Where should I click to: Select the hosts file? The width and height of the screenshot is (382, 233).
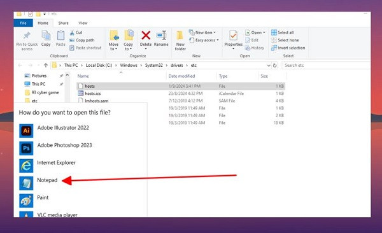click(181, 86)
